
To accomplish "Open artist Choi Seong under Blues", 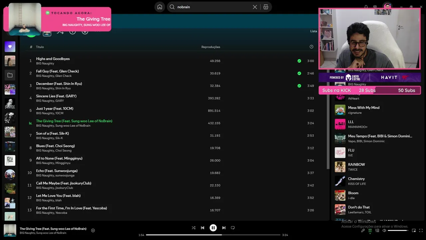I will (x=63, y=151).
